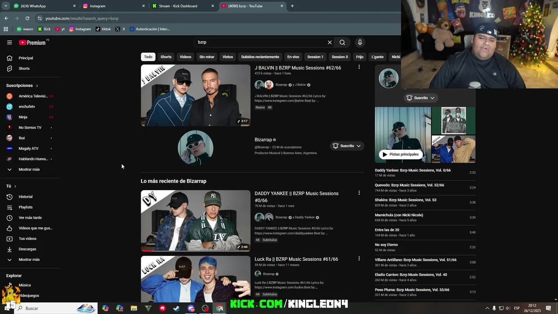Screen dimensions: 558x314
Task: Open a new browser tab with plus icon
Action: coord(292,6)
